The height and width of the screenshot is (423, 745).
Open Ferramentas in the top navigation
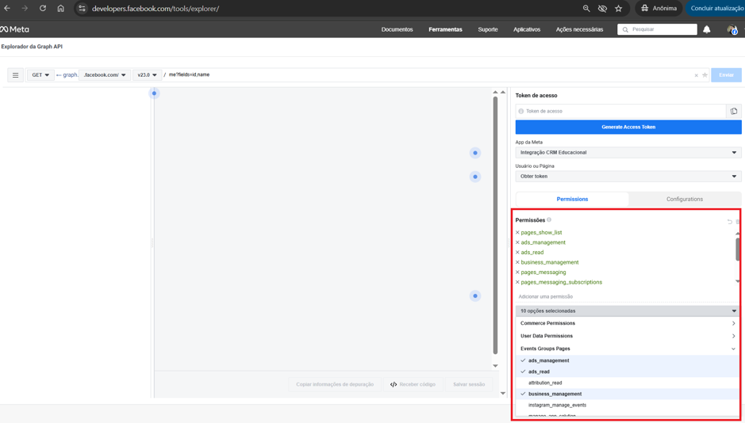(445, 29)
